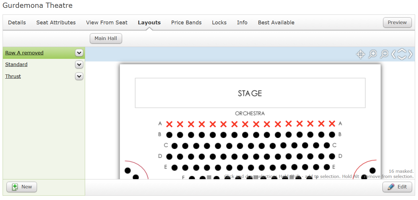Viewport: 418px width, 200px height.
Task: Click the ORCHESTRA label
Action: (250, 113)
